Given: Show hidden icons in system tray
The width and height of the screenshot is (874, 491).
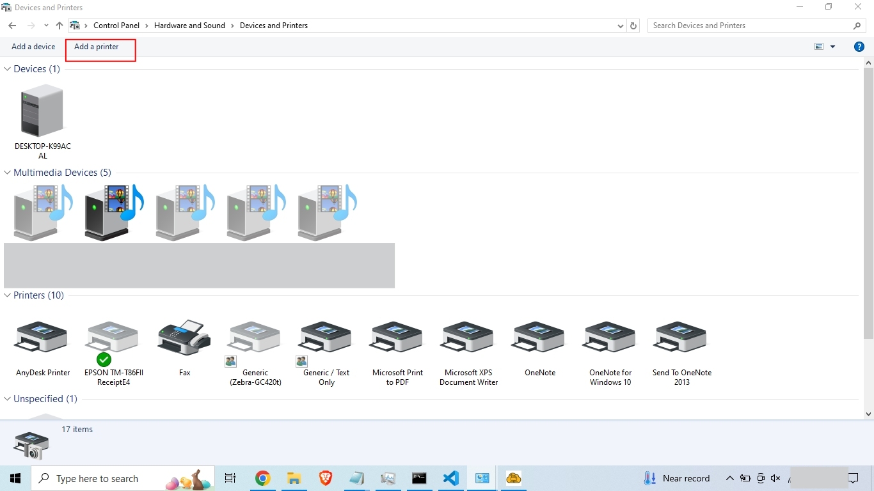Looking at the screenshot, I should coord(729,478).
